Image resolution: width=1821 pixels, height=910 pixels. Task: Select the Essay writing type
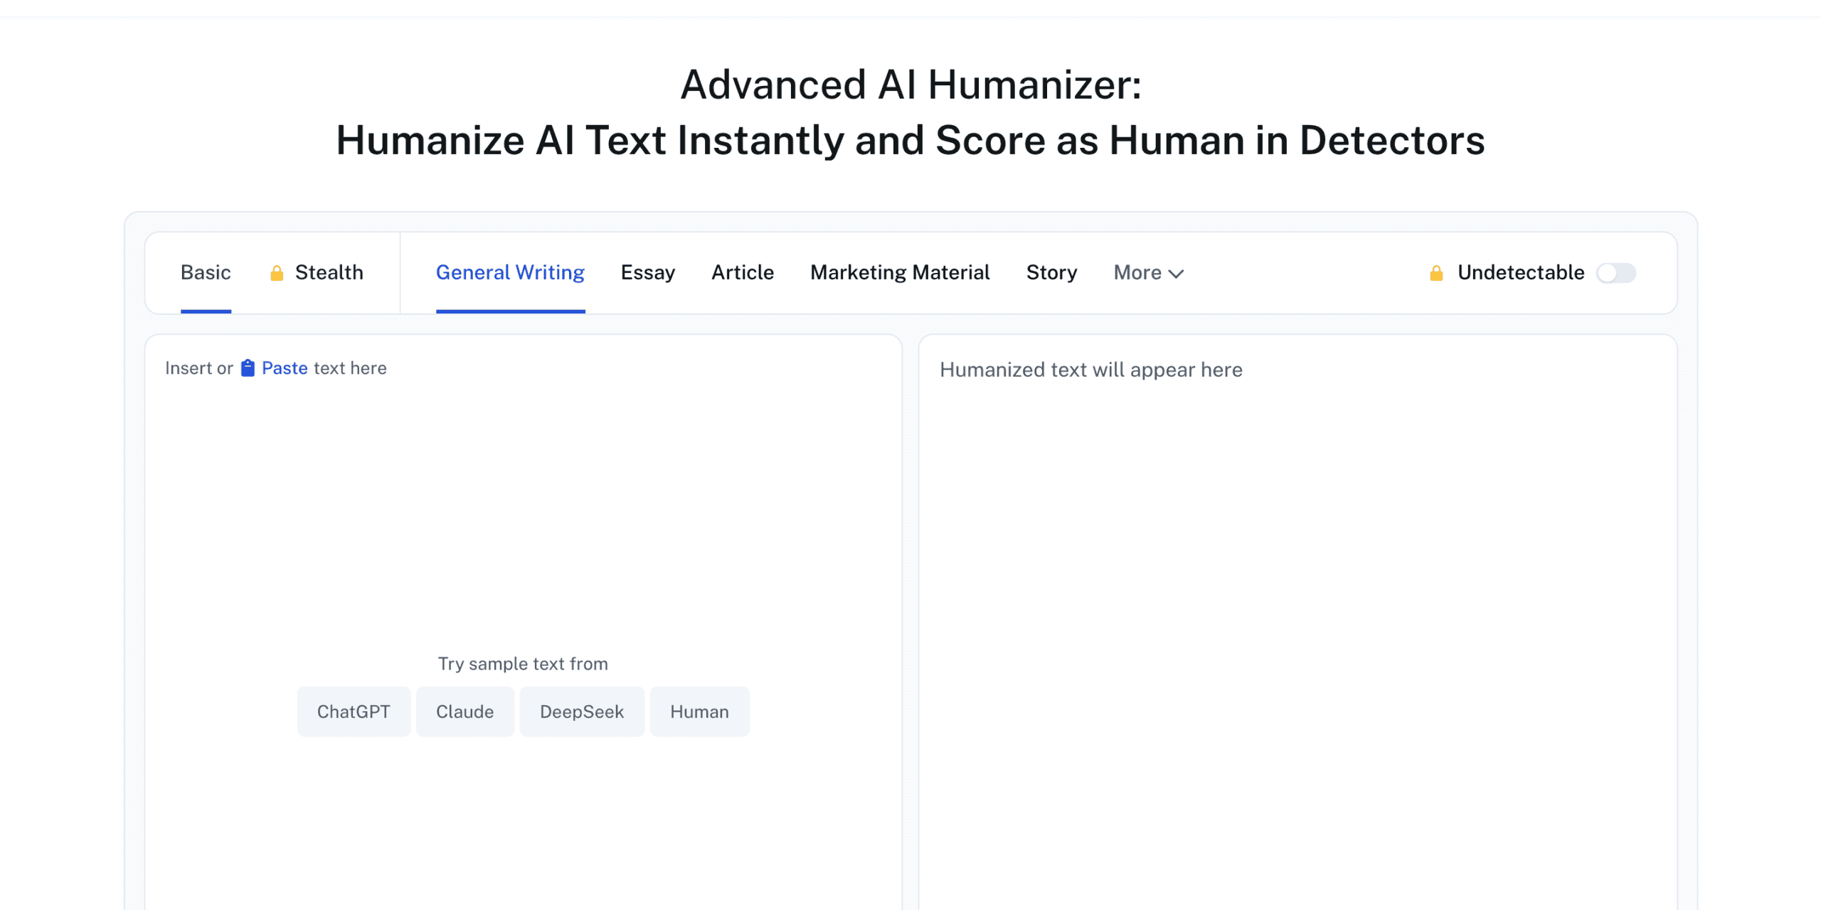pyautogui.click(x=647, y=272)
